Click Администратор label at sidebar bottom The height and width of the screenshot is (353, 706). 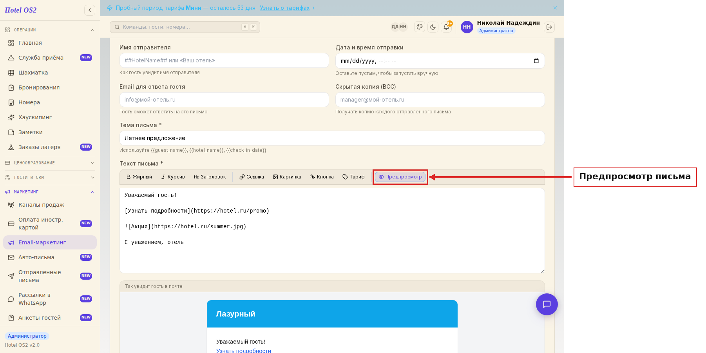(27, 336)
